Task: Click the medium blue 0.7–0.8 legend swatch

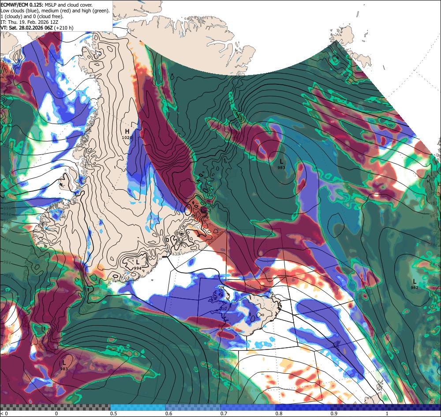Action: [248, 407]
